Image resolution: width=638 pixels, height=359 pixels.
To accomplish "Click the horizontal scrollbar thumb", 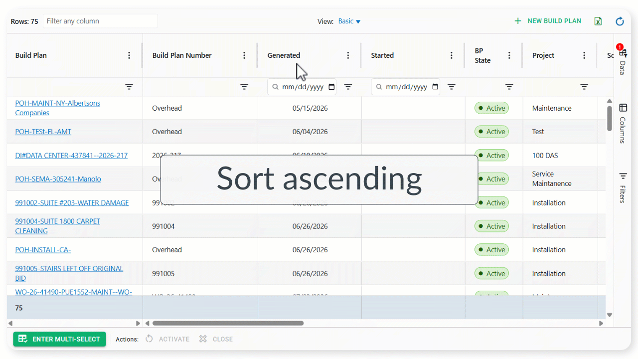I will pyautogui.click(x=228, y=323).
